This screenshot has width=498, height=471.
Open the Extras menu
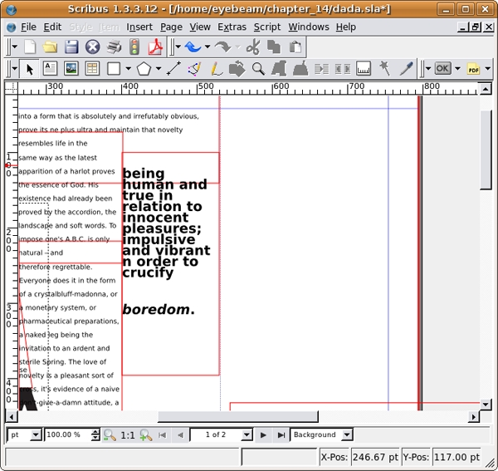tap(232, 27)
